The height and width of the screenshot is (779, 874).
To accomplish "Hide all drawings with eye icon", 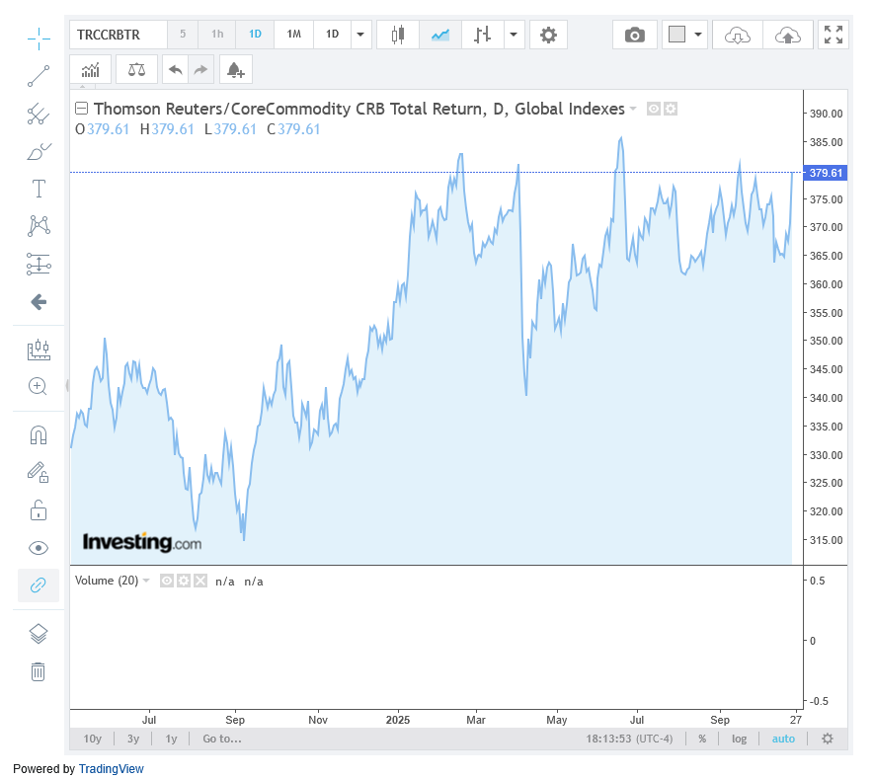I will pyautogui.click(x=39, y=548).
